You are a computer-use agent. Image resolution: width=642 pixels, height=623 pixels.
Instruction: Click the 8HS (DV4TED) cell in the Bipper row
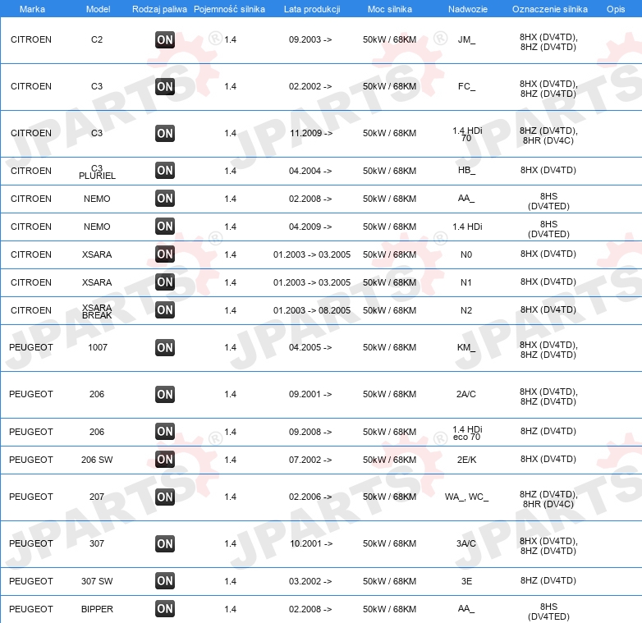pos(548,612)
